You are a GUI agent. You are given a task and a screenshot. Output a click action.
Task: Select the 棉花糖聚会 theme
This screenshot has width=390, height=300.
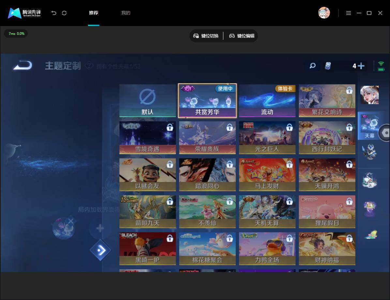pos(207,248)
